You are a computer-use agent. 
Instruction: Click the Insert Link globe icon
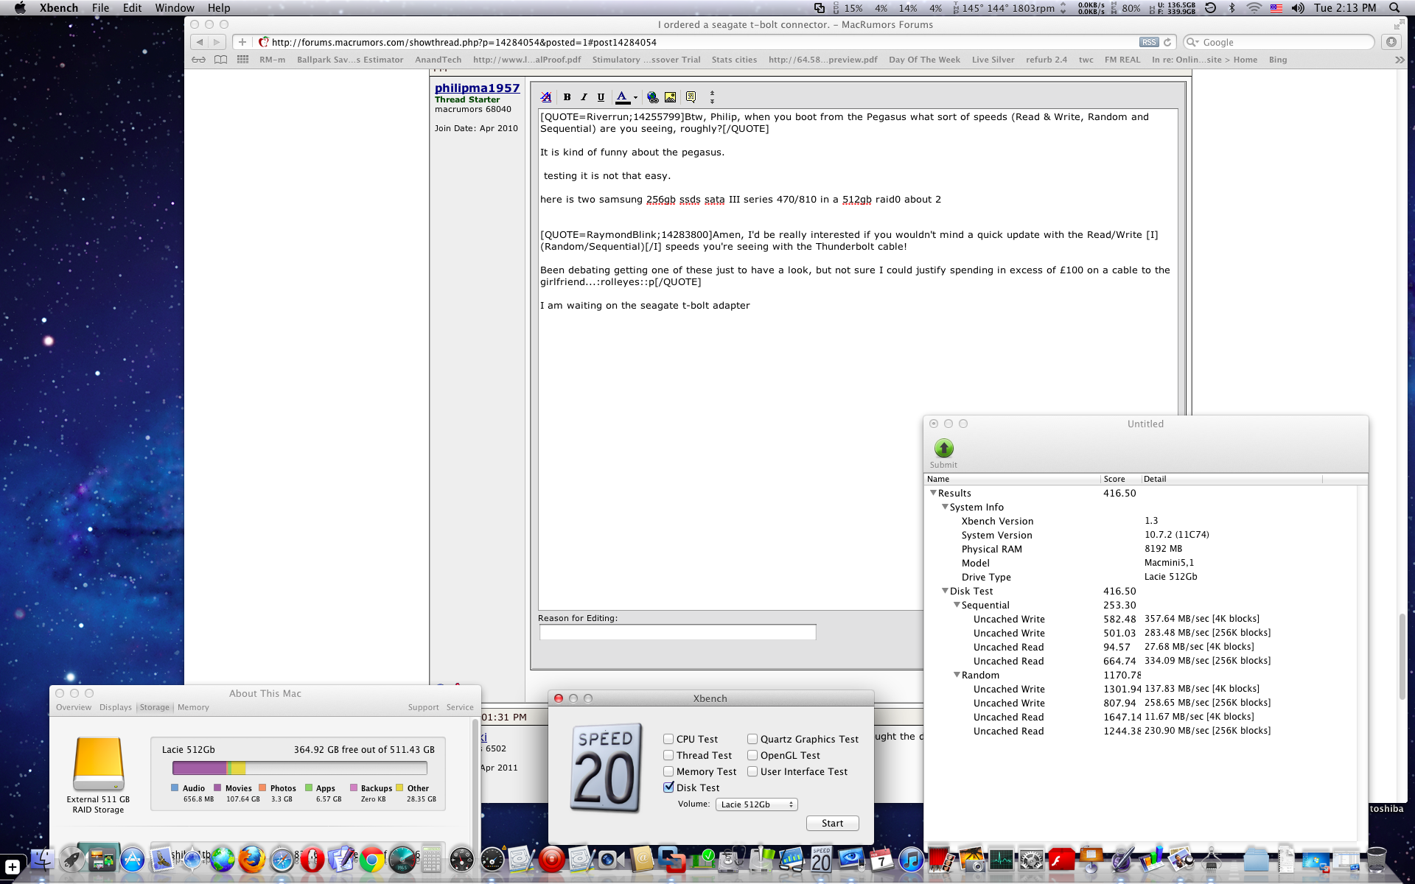point(652,97)
